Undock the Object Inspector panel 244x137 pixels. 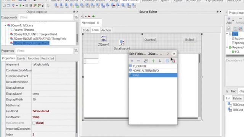(x=74, y=12)
